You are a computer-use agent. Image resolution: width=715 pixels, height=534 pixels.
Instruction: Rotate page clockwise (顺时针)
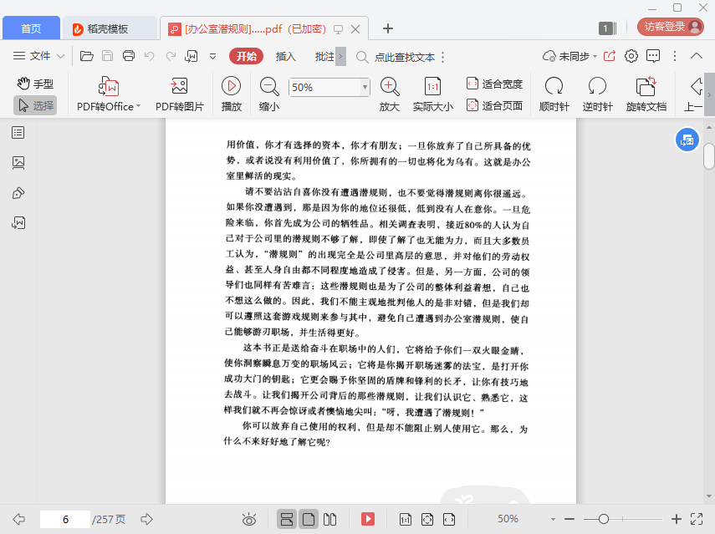554,94
